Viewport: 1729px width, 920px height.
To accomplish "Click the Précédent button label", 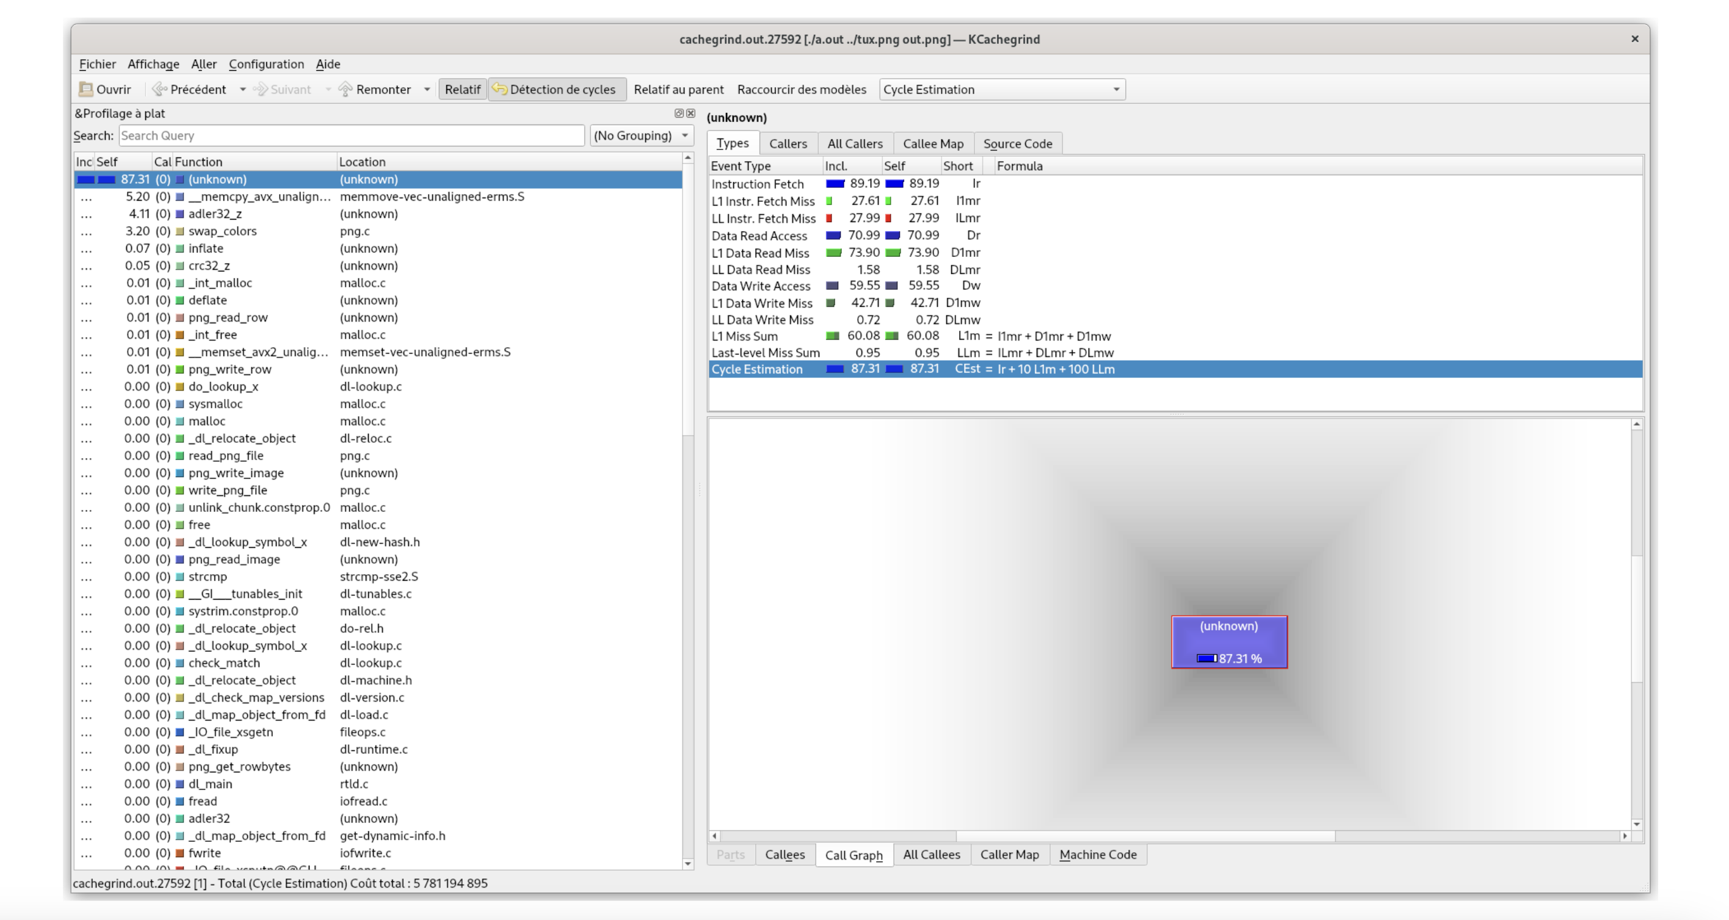I will tap(198, 89).
